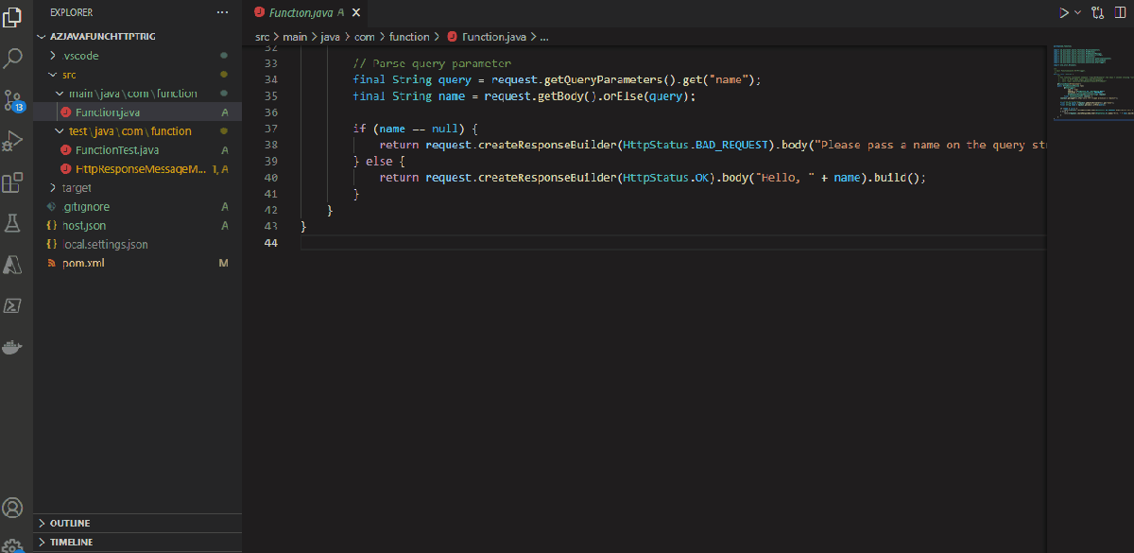
Task: Run the Java file with play button
Action: (1065, 12)
